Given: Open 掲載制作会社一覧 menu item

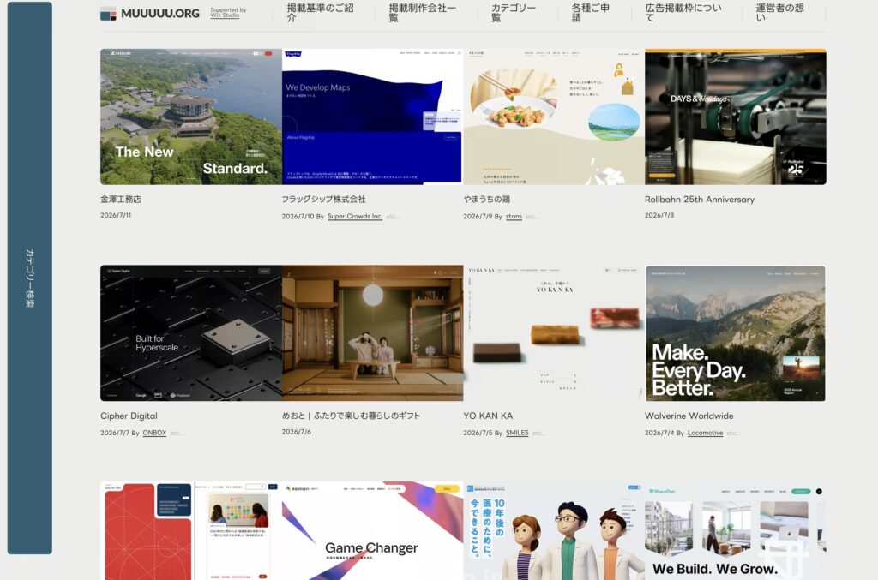Looking at the screenshot, I should (x=423, y=13).
